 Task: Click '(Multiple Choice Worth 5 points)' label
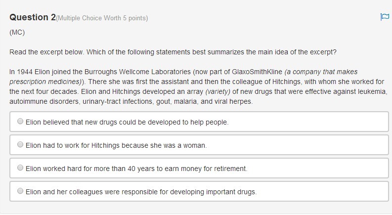pyautogui.click(x=102, y=18)
